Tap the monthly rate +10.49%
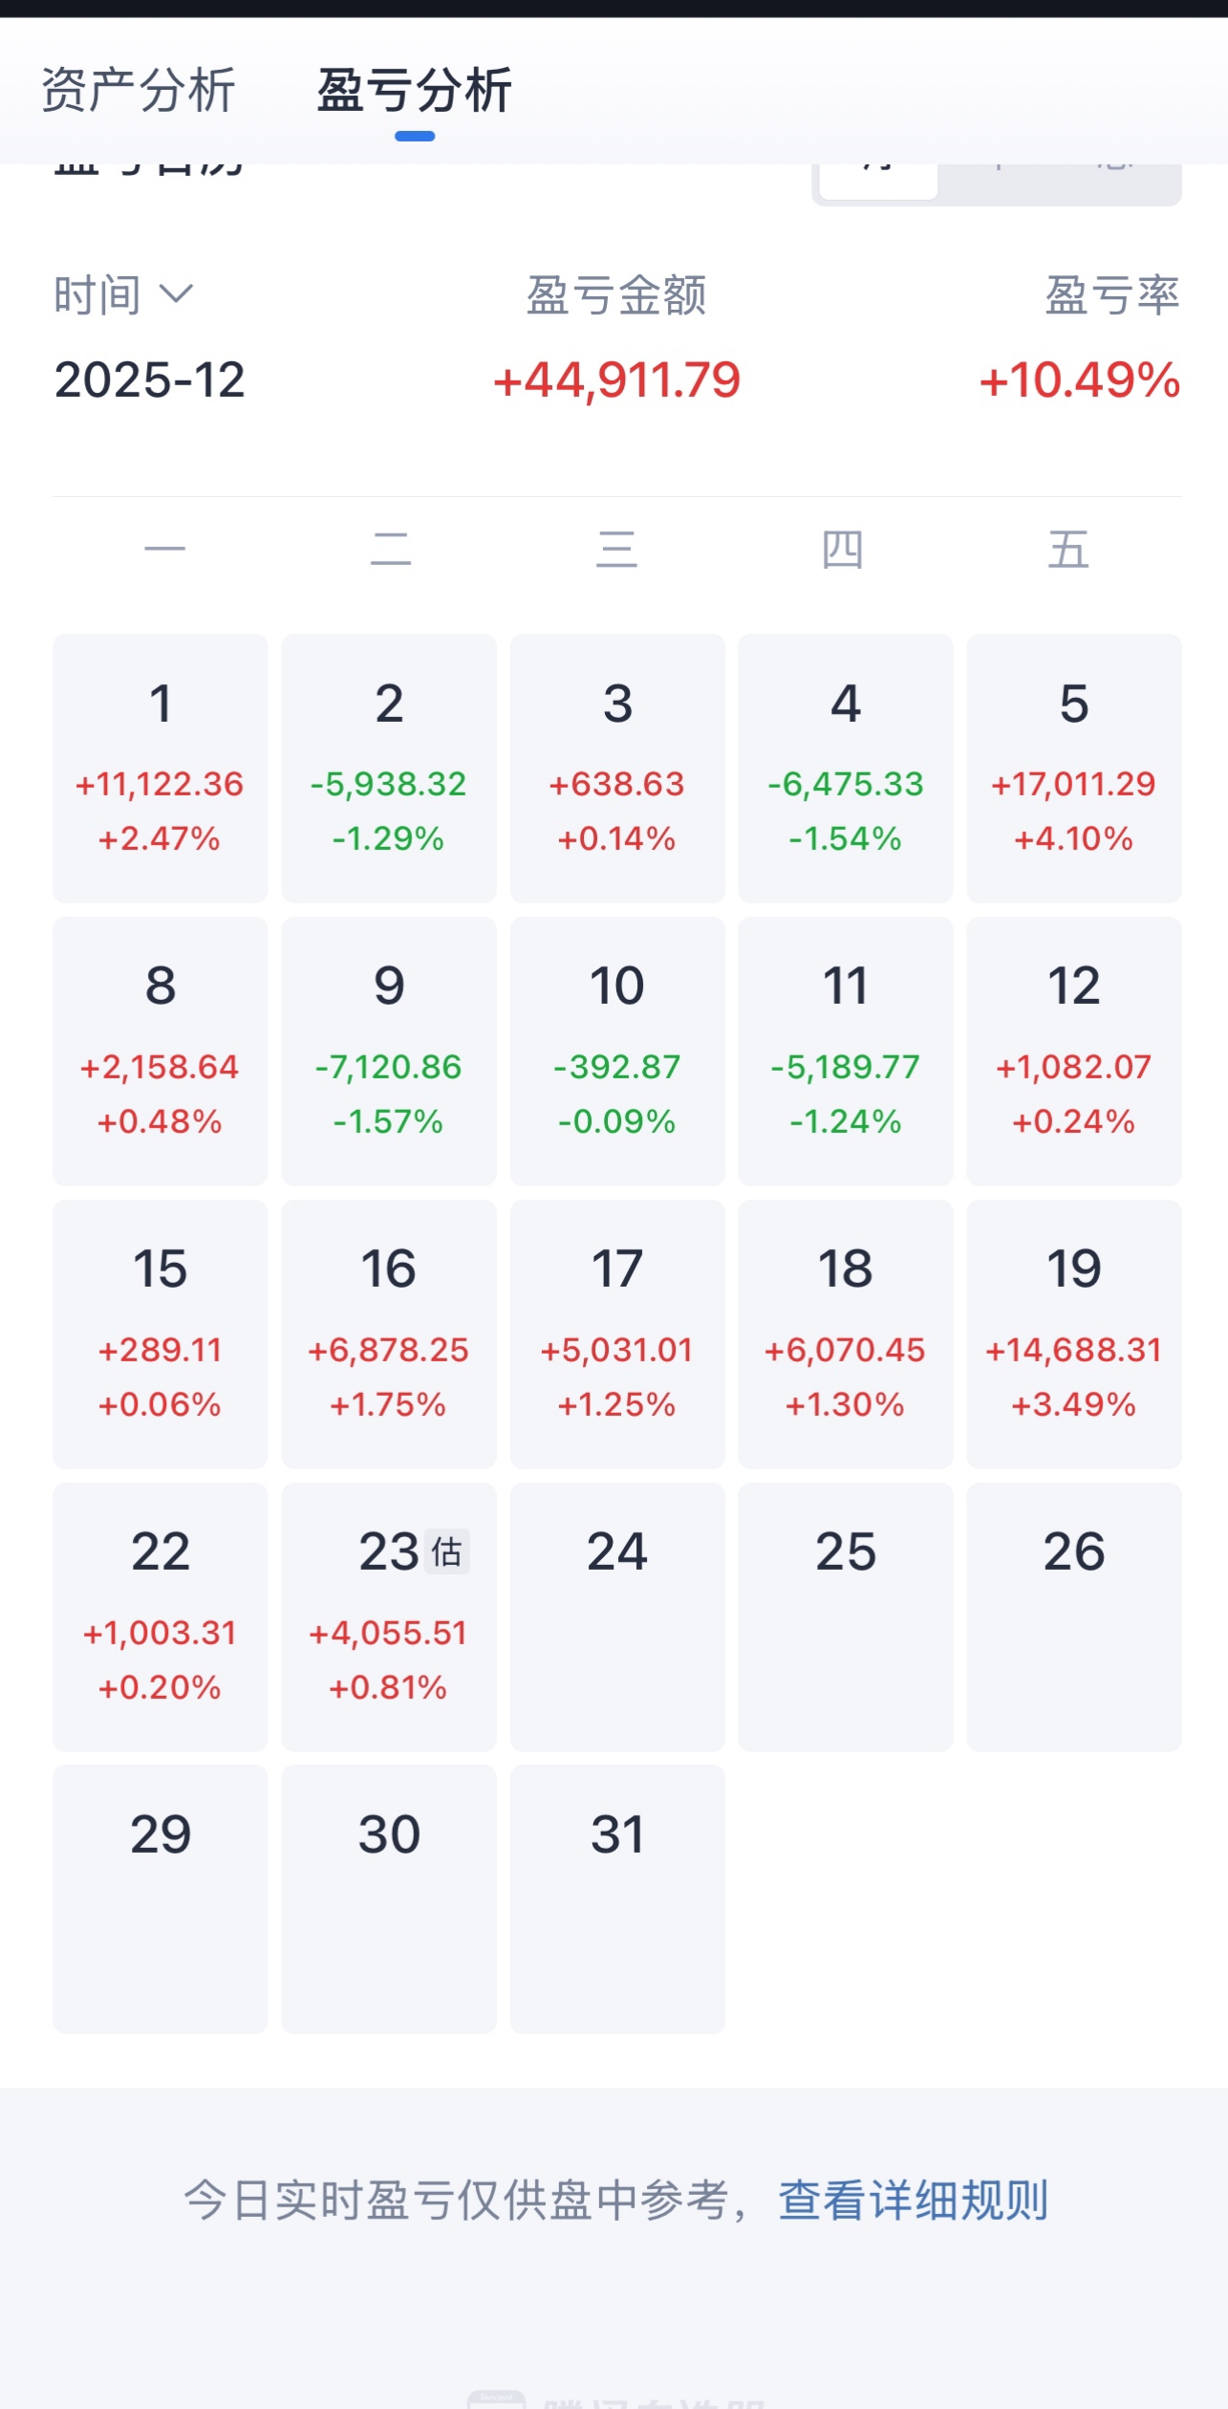This screenshot has width=1228, height=2409. [1080, 380]
